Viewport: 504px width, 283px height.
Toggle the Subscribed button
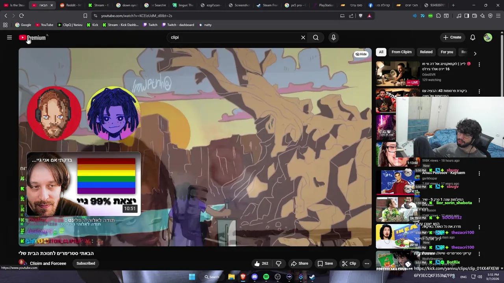[86, 263]
